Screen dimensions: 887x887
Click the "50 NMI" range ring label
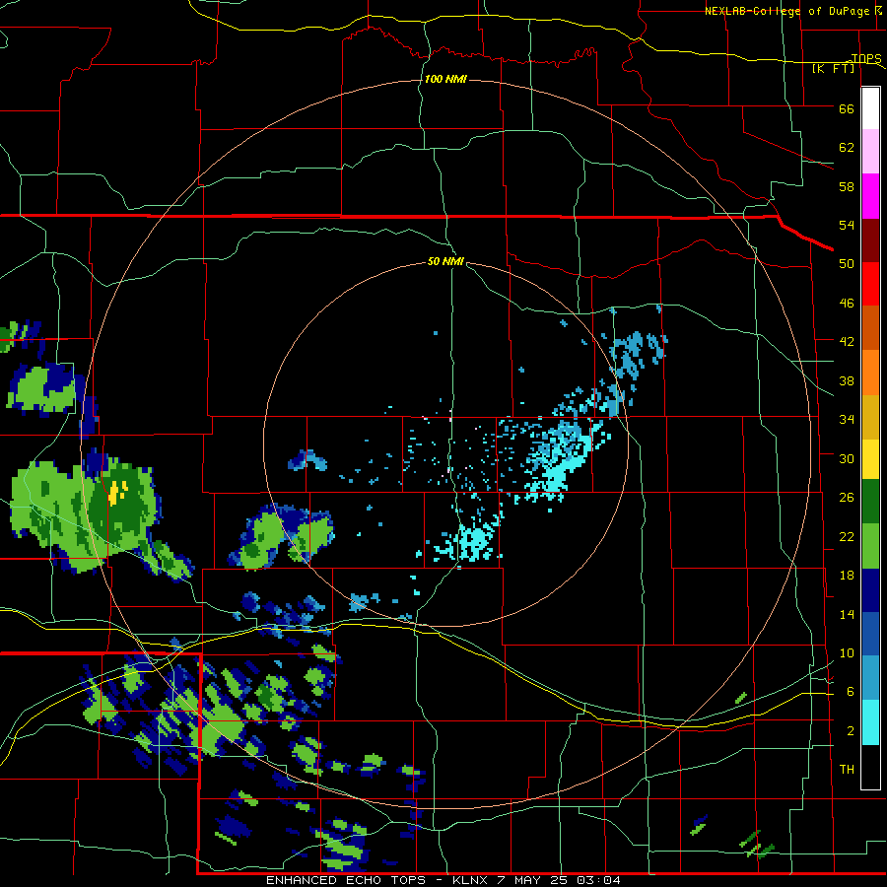445,261
